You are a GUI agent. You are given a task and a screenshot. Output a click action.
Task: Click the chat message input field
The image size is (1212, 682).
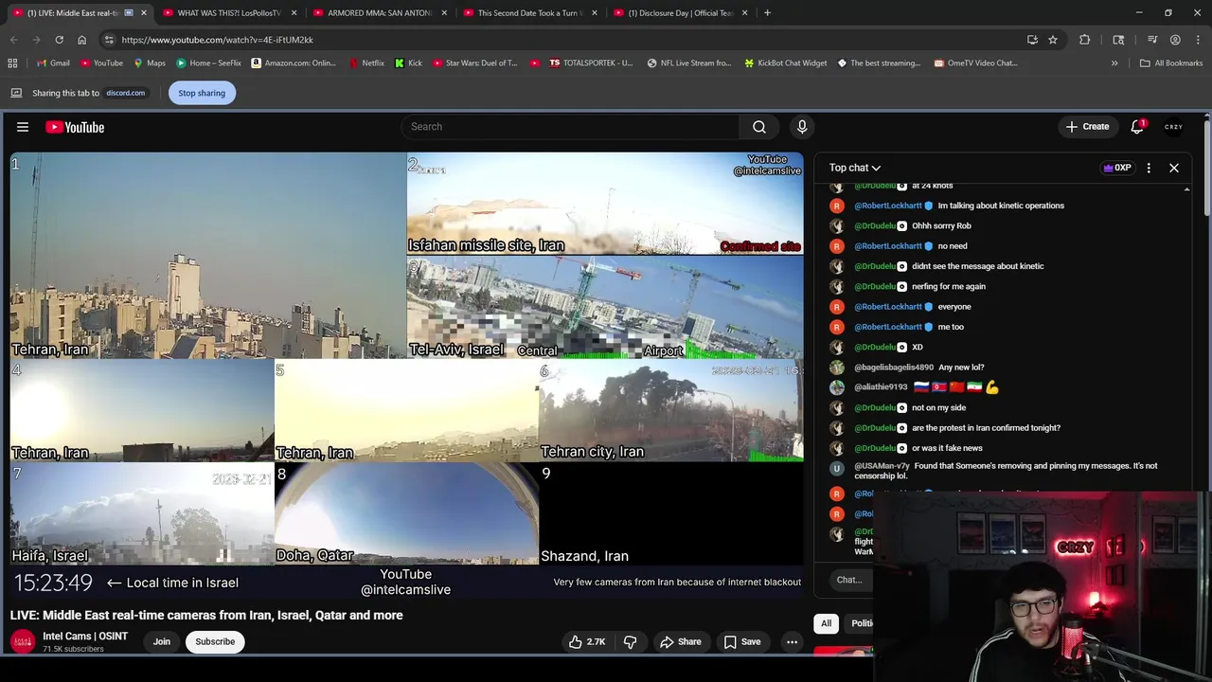click(x=848, y=580)
